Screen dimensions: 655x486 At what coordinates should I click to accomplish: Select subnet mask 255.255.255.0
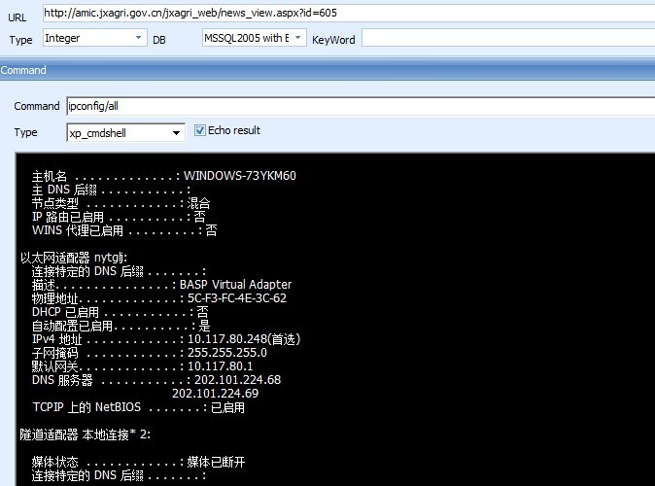[227, 353]
